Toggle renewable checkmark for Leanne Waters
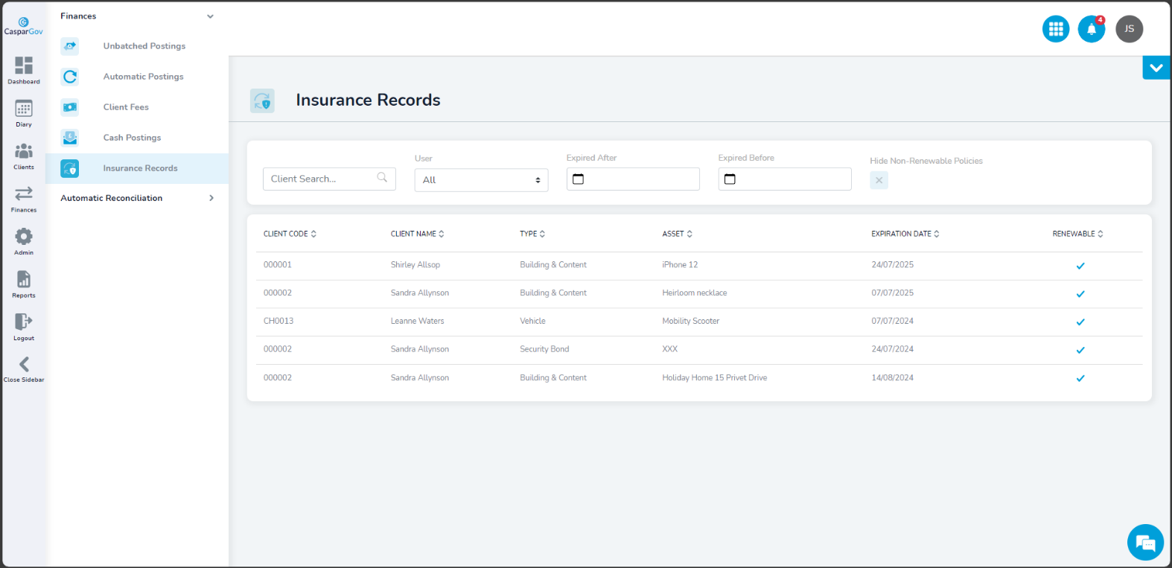Screen dimensions: 1172x568 (1080, 322)
